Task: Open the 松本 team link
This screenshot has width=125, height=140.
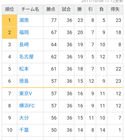Action: (24, 69)
